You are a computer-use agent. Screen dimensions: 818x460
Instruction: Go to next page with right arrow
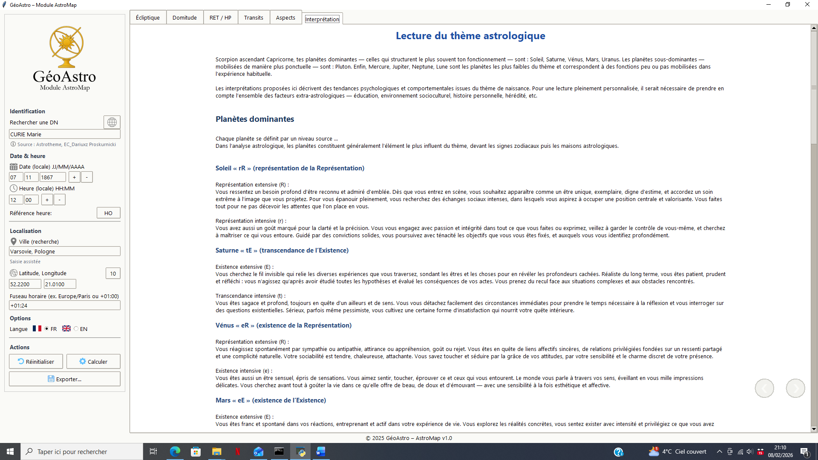tap(795, 388)
